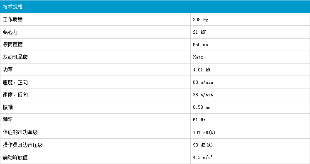This screenshot has width=310, height=164.
Task: Select the 滚筒宽度 label
Action: click(12, 44)
